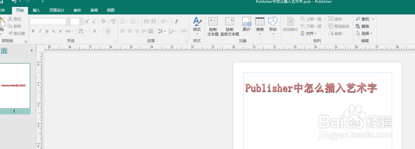415x149 pixels.
Task: Align text right
Action: [137, 31]
